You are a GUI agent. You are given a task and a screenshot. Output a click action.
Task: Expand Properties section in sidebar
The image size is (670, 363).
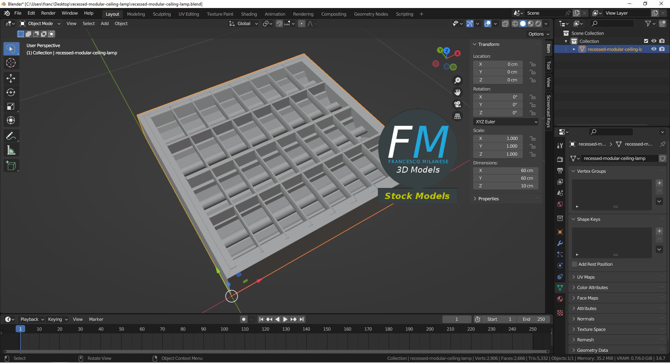point(488,199)
